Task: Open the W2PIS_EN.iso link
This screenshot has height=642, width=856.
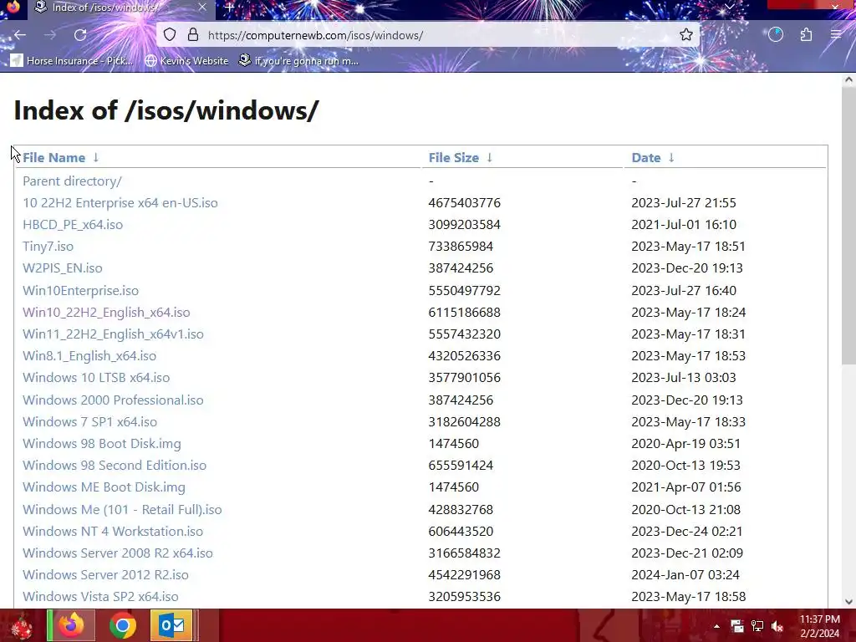Action: (62, 268)
